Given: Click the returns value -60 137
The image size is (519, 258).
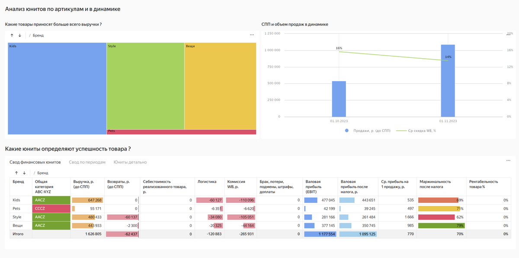Looking at the screenshot, I should [130, 217].
